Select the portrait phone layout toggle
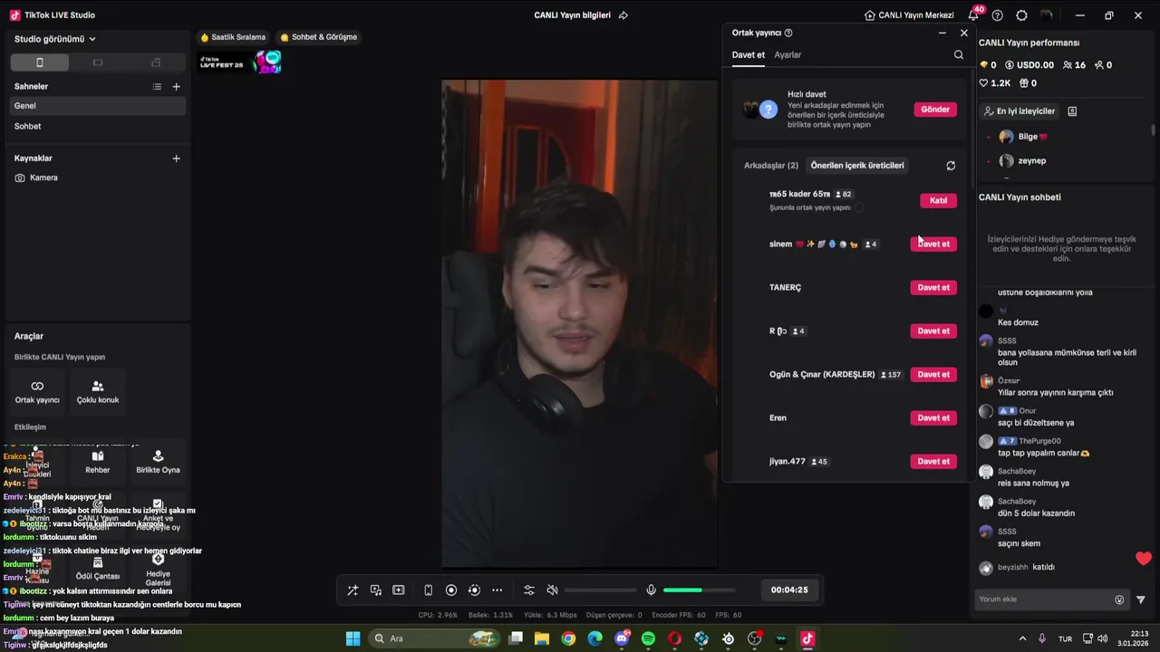 [39, 62]
